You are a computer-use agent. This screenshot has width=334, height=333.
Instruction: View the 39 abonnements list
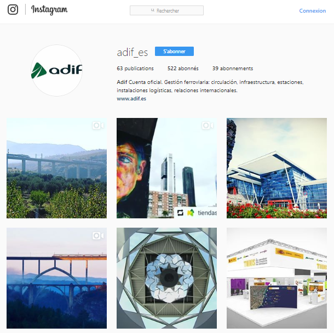pos(232,69)
